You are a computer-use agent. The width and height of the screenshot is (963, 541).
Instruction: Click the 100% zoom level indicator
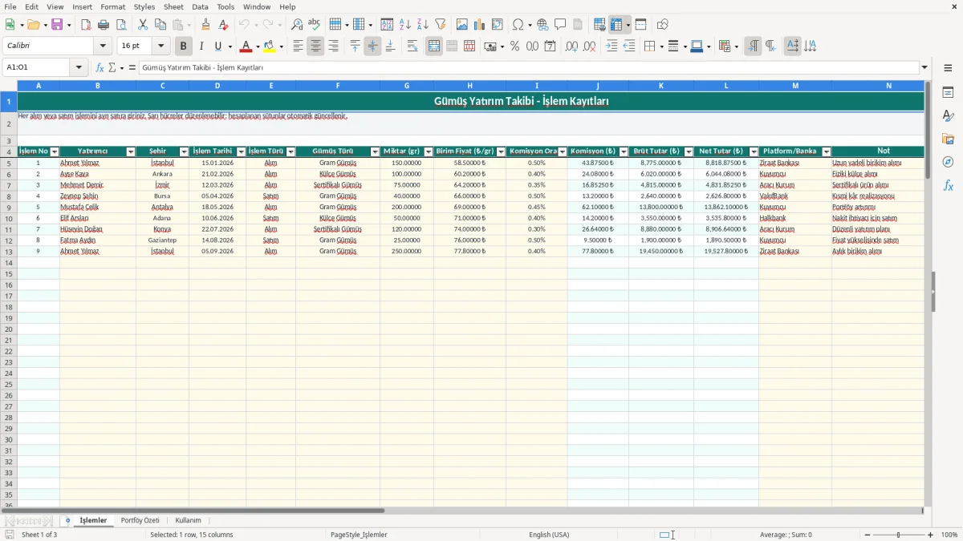click(949, 535)
